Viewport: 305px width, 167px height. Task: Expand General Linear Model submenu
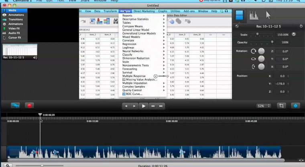(142, 30)
